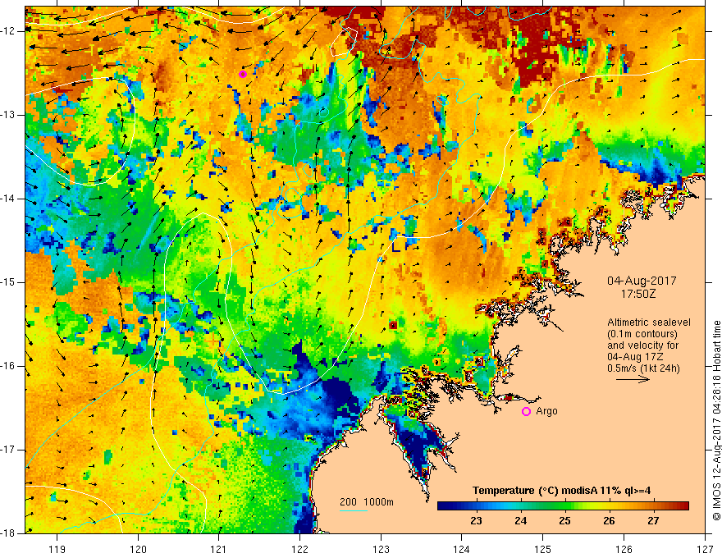Click the '0.5m/s (1kt 24h)' scale label
Viewport: 722px width, 558px height.
pyautogui.click(x=643, y=368)
